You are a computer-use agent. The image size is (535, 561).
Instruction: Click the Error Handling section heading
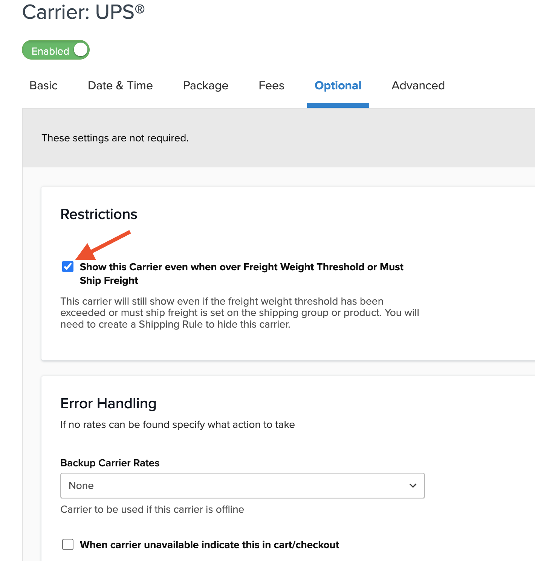109,403
